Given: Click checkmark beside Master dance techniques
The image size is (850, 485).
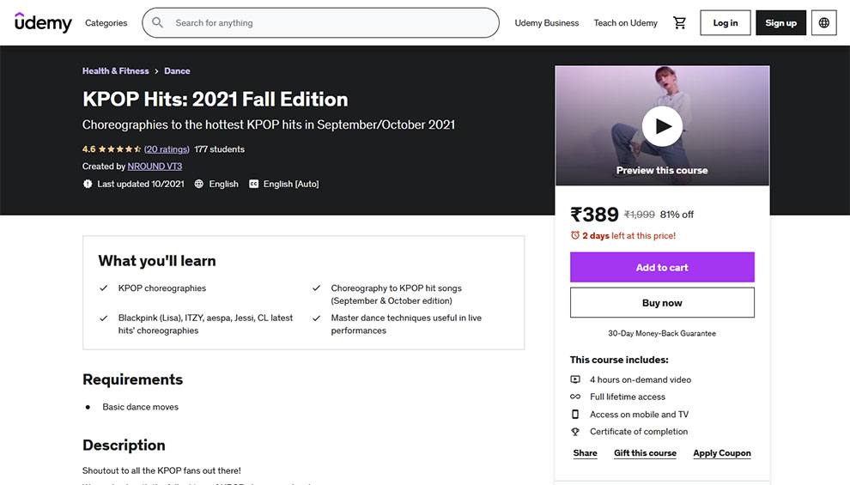Looking at the screenshot, I should (317, 318).
